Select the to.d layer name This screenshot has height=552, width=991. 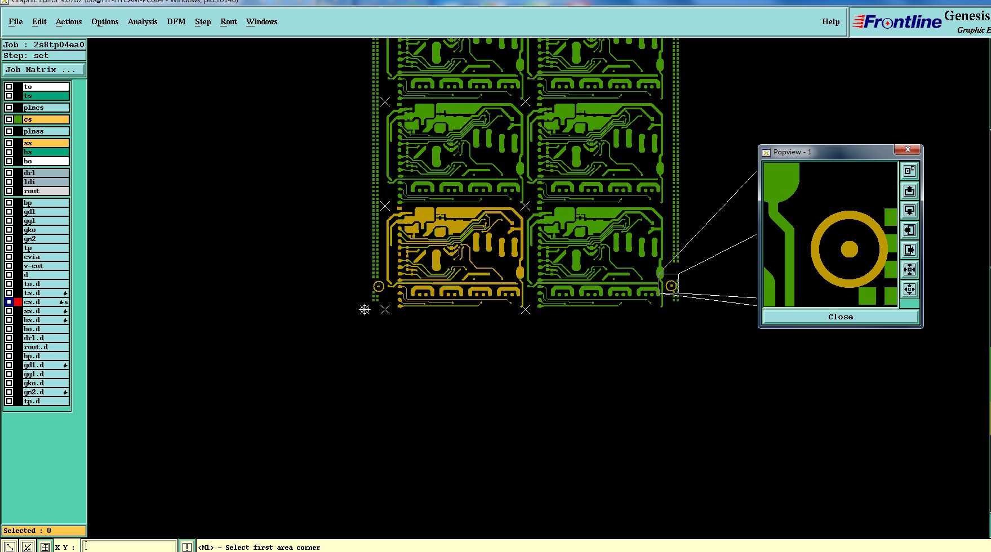tap(46, 284)
